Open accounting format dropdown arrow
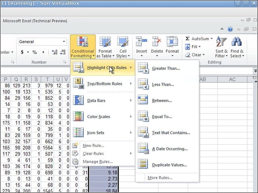Image resolution: width=258 pixels, height=193 pixels. click(x=28, y=52)
